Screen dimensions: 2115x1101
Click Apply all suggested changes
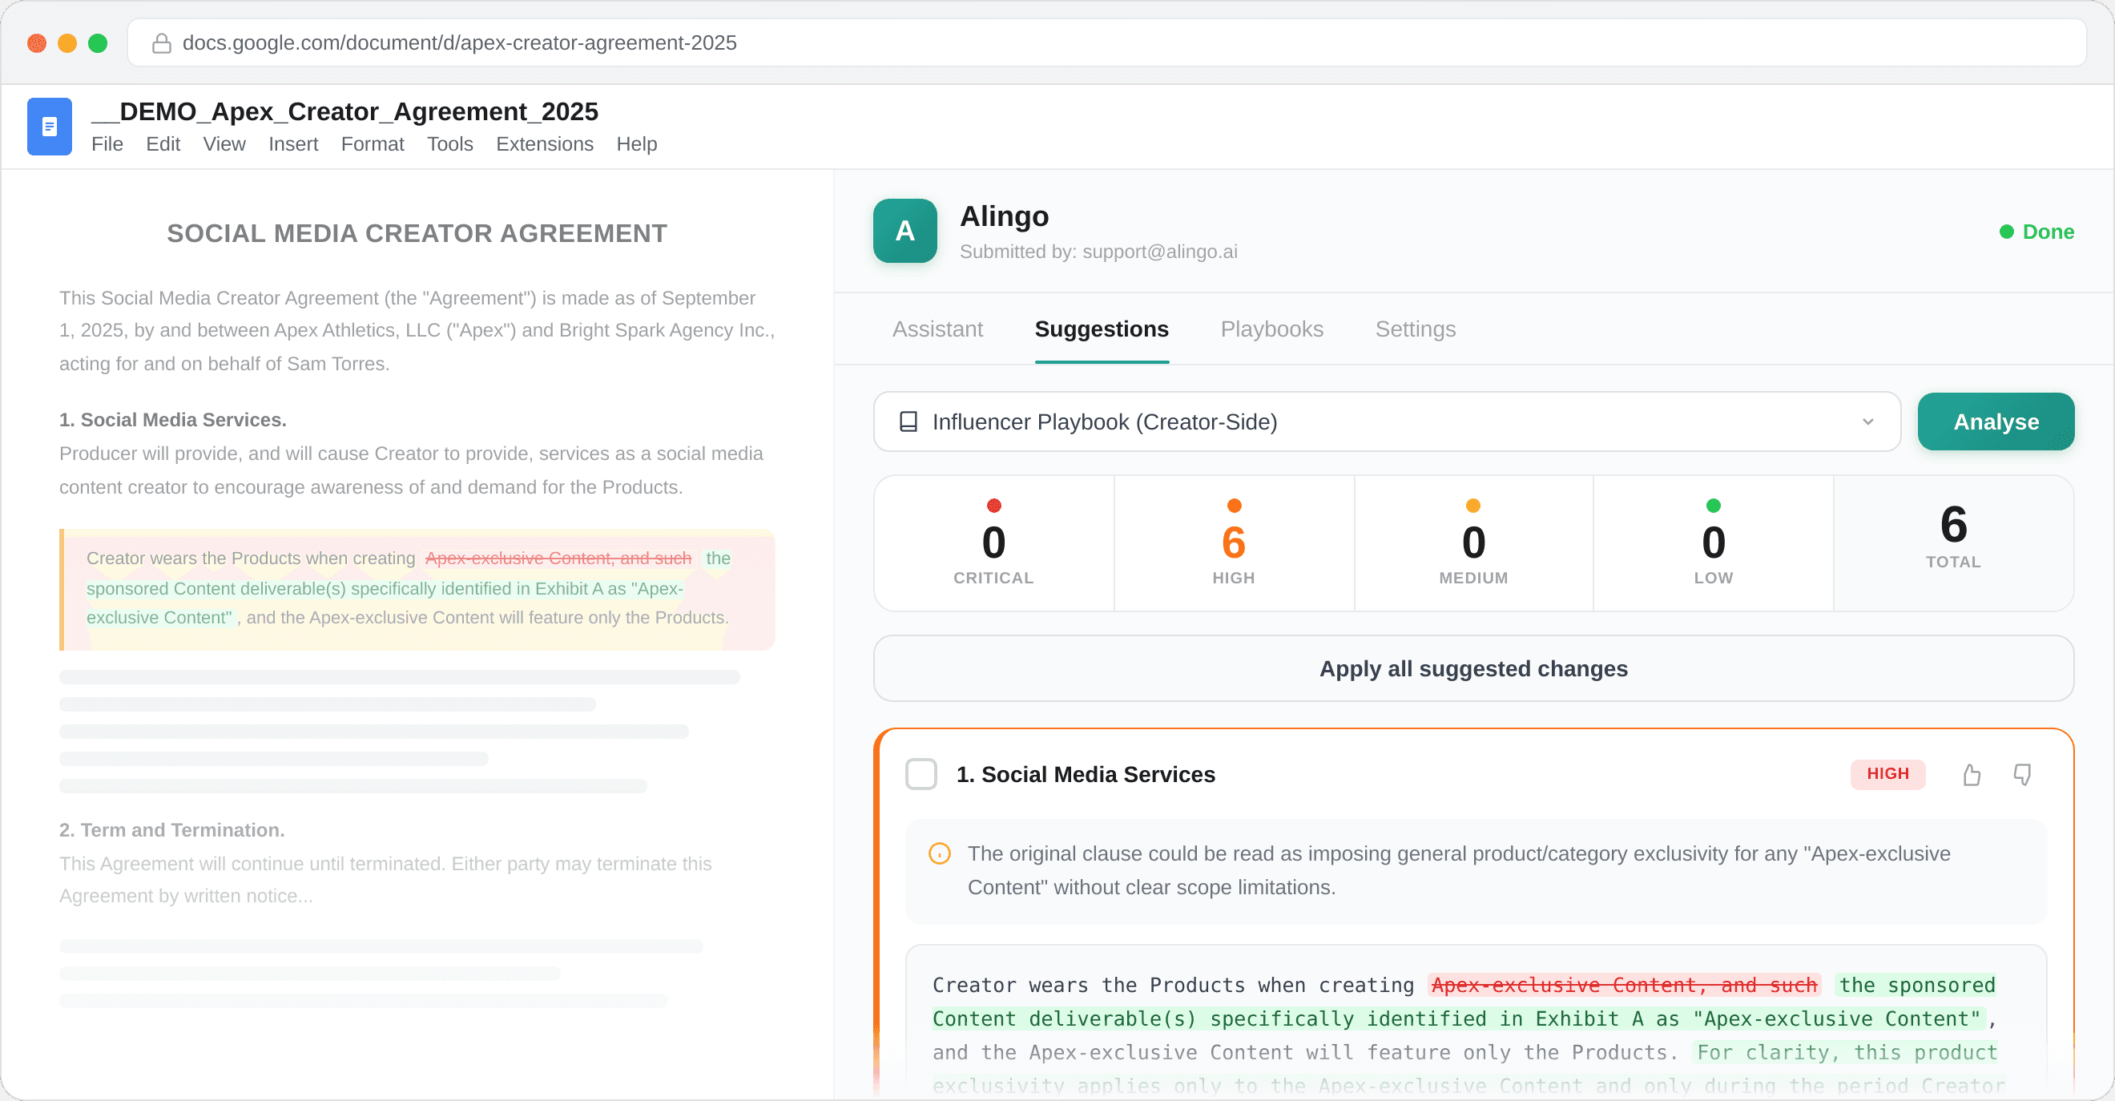1473,668
